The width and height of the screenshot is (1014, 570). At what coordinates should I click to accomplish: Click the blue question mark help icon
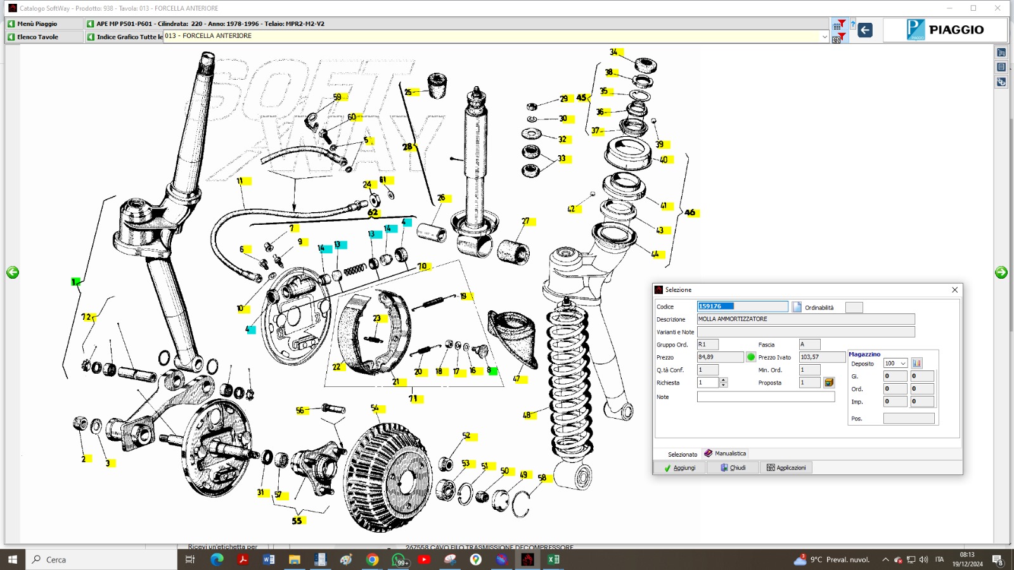(x=853, y=25)
